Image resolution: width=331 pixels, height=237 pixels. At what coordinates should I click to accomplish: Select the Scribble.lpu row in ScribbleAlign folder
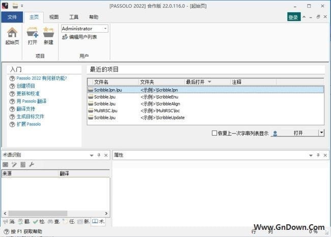coord(206,103)
